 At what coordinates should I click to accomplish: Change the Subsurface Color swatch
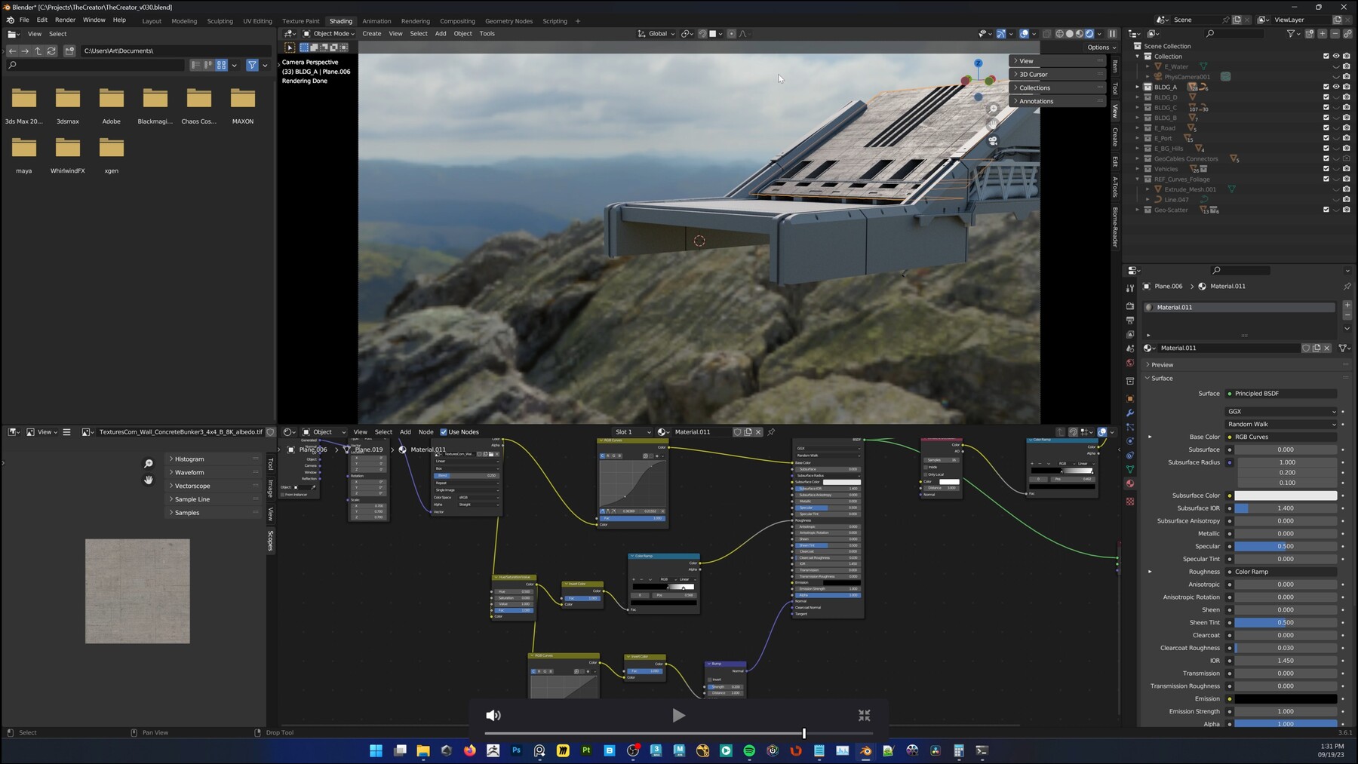pyautogui.click(x=1286, y=496)
